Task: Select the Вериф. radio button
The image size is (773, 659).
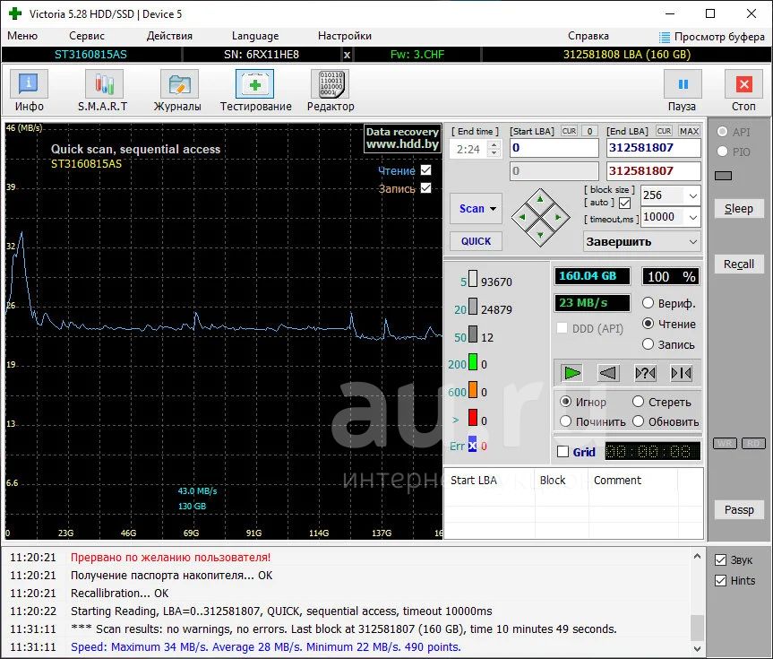Action: pyautogui.click(x=648, y=303)
